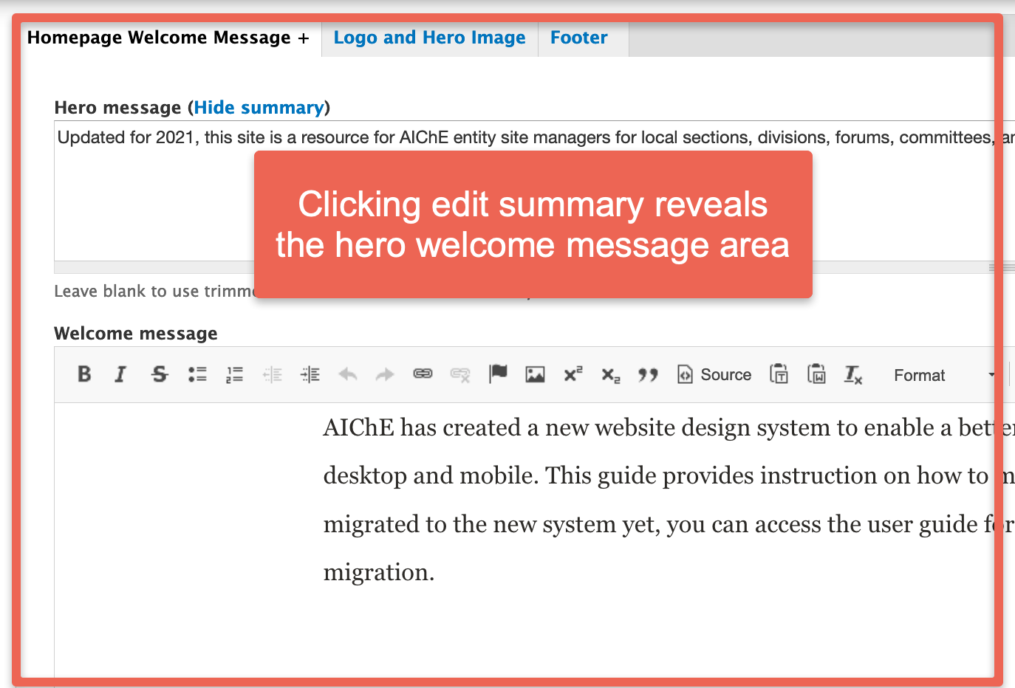Image resolution: width=1015 pixels, height=688 pixels.
Task: Click the increase indent icon
Action: pos(310,374)
